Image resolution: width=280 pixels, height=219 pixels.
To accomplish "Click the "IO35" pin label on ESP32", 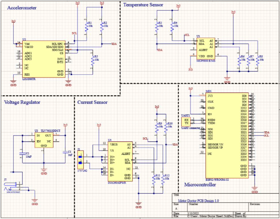I will (244, 160).
